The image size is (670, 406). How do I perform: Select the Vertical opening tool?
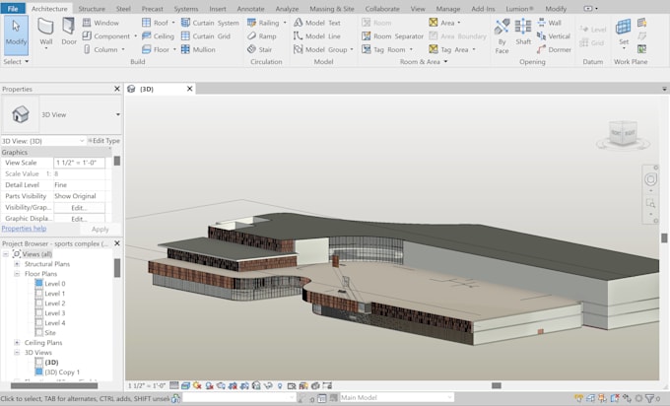554,36
